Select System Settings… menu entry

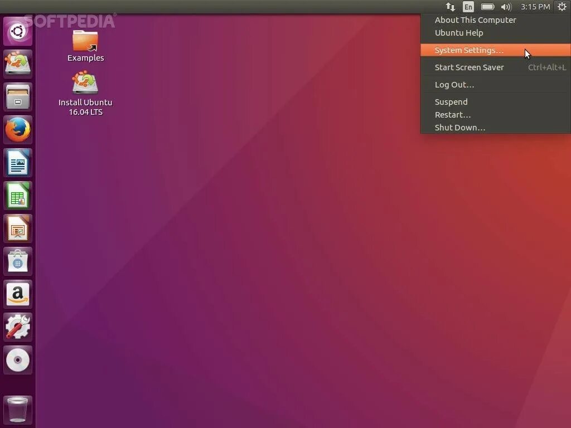coord(496,50)
